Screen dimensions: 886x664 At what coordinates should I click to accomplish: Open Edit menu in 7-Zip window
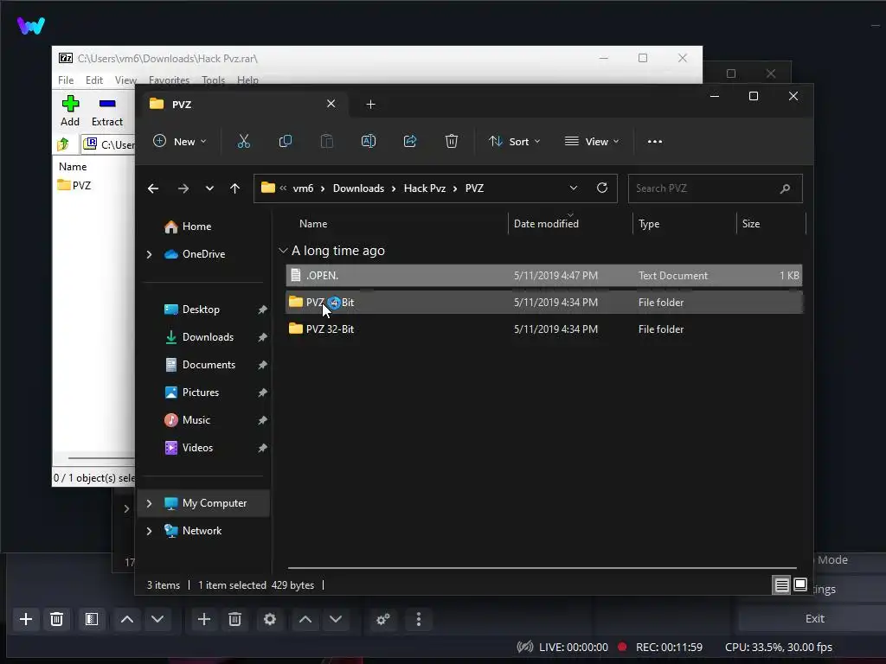[x=94, y=80]
